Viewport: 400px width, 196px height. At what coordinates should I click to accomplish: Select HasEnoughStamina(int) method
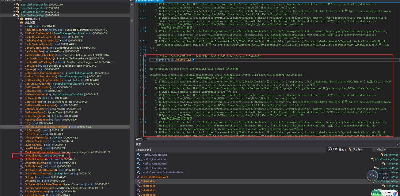[x=51, y=119]
